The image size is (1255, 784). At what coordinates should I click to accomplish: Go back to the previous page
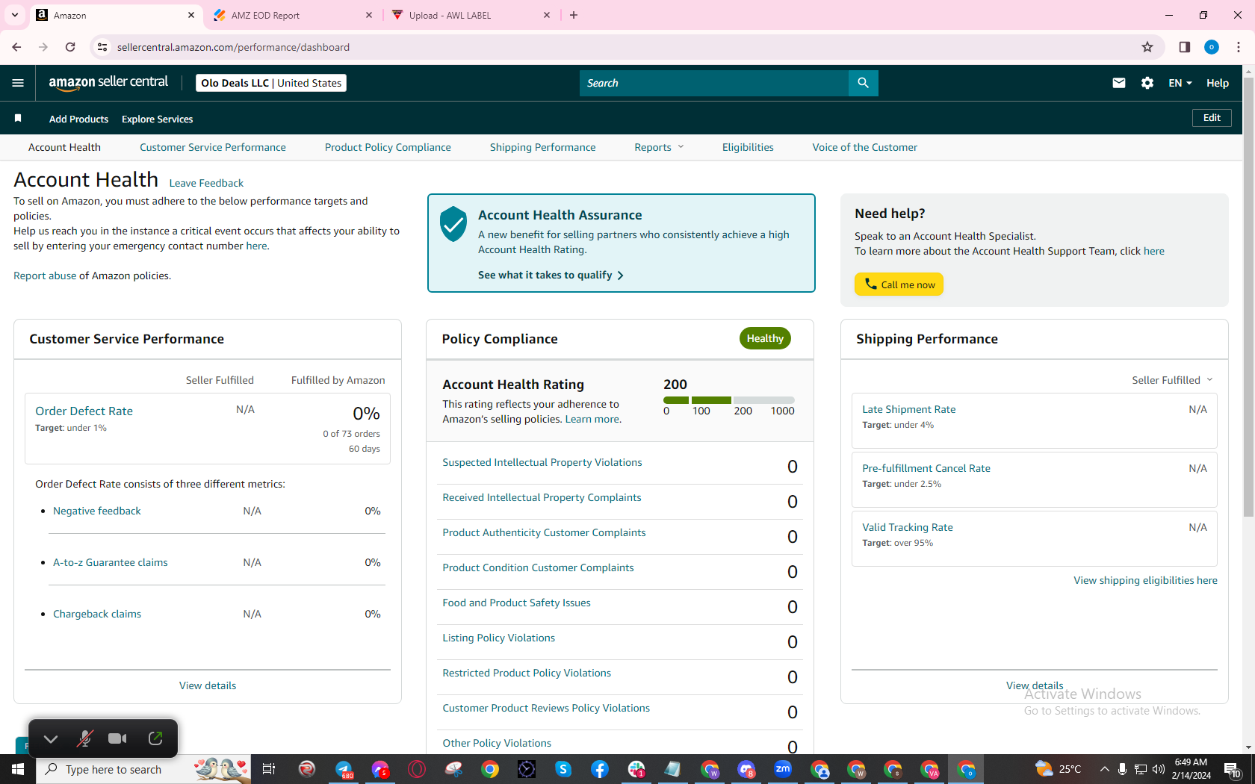point(16,47)
